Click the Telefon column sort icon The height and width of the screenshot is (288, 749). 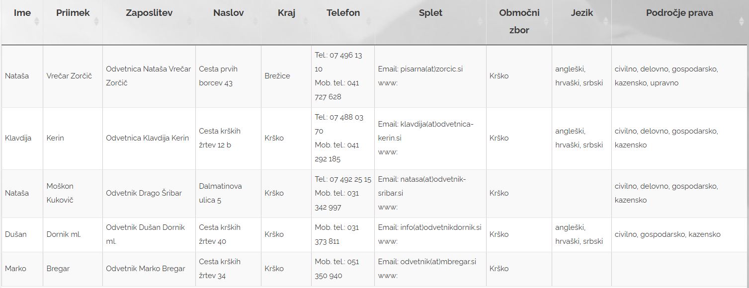368,21
